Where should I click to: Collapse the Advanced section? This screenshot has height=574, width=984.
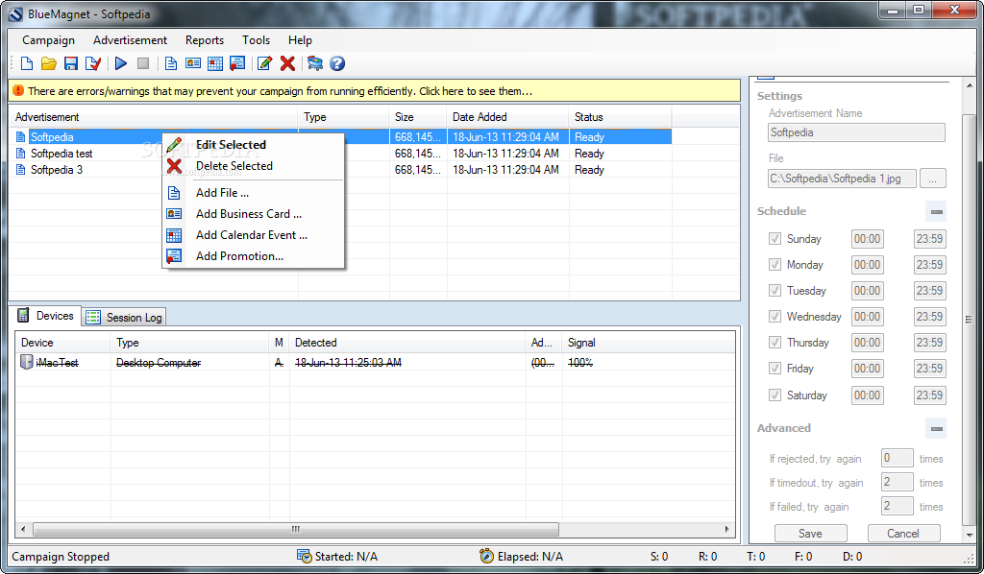coord(936,429)
